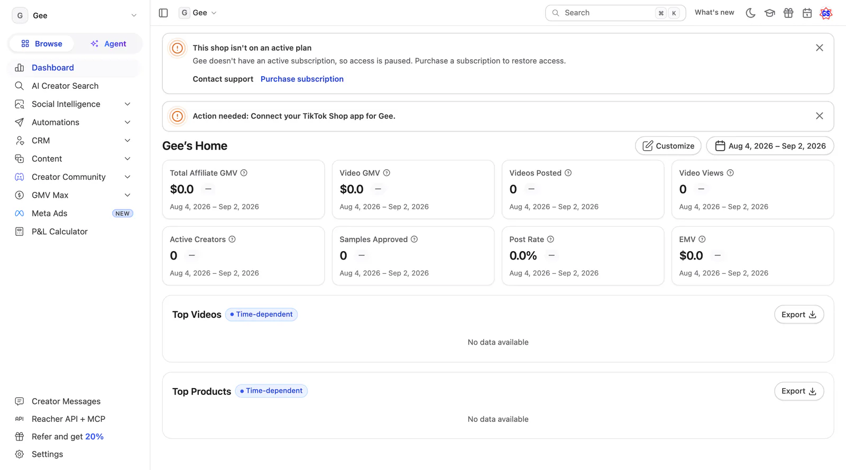
Task: Click the Total Affiliate GMV info icon
Action: tap(244, 173)
